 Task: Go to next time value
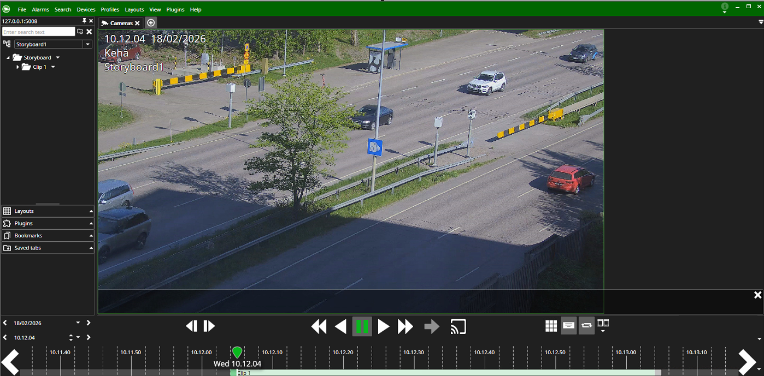click(89, 337)
